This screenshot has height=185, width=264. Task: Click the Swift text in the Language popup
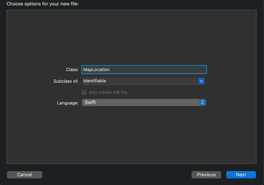pyautogui.click(x=90, y=102)
